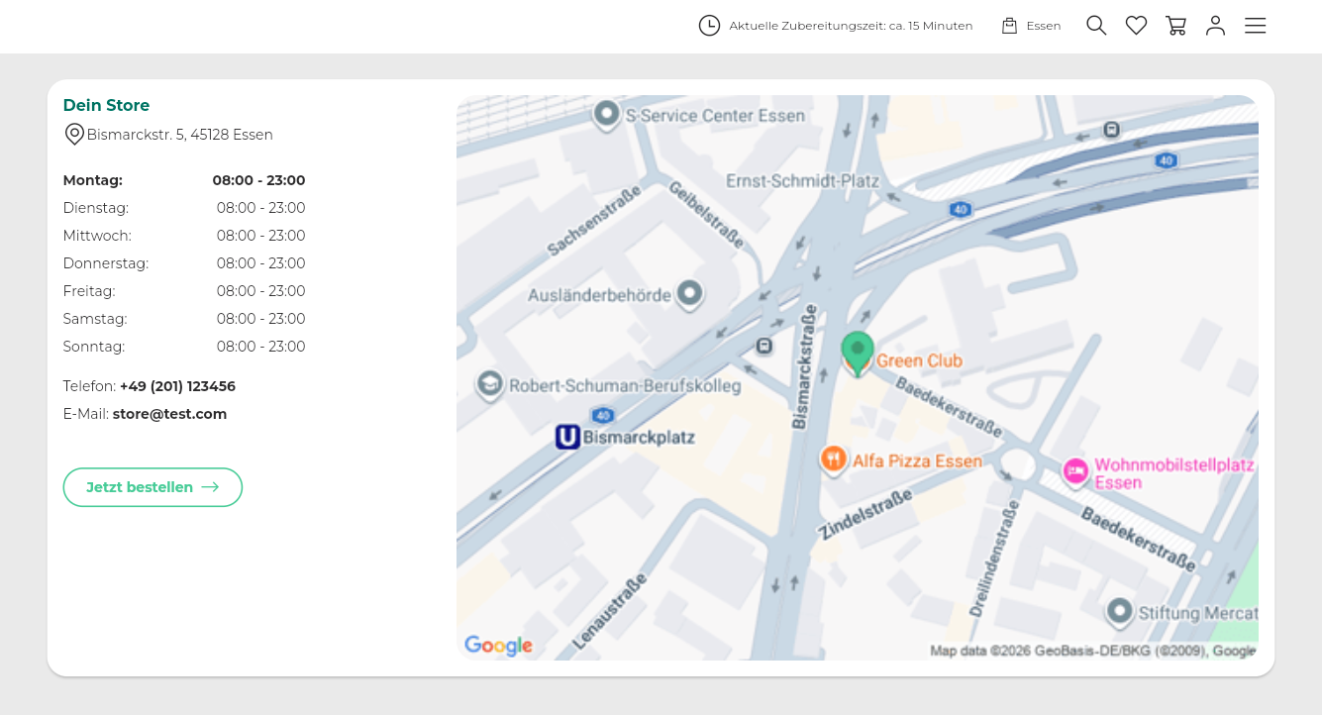Click the phone number +49 (201) 123456

[x=177, y=386]
